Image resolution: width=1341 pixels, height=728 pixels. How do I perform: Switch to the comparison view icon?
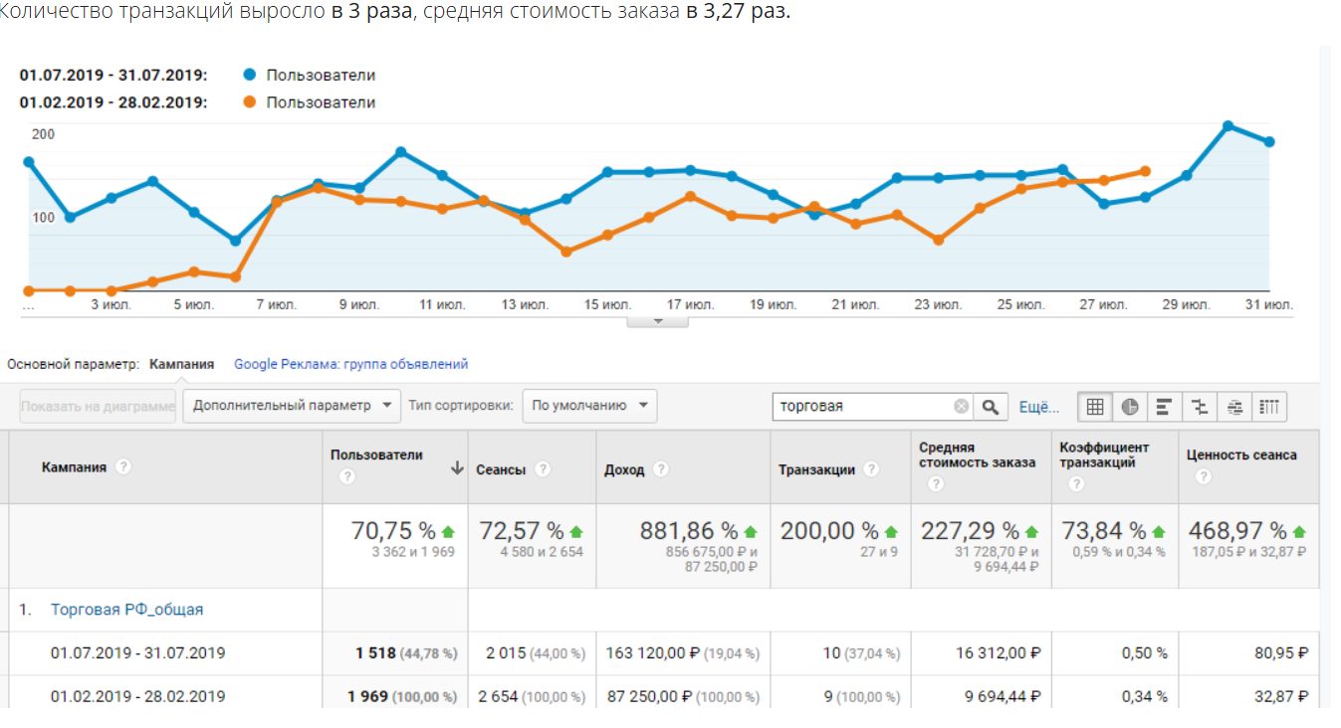point(1200,406)
